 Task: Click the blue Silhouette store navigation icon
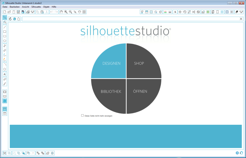point(14,19)
